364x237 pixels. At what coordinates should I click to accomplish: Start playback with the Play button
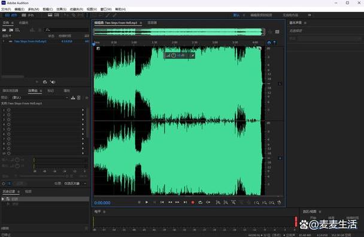tap(147, 202)
